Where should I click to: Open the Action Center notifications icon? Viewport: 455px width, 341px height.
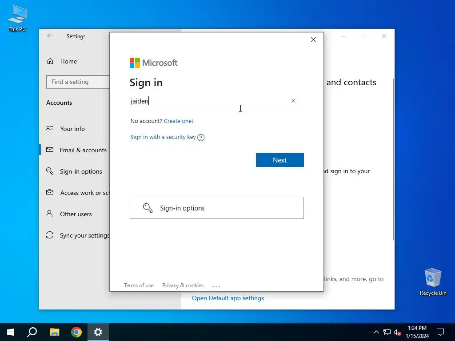point(440,332)
